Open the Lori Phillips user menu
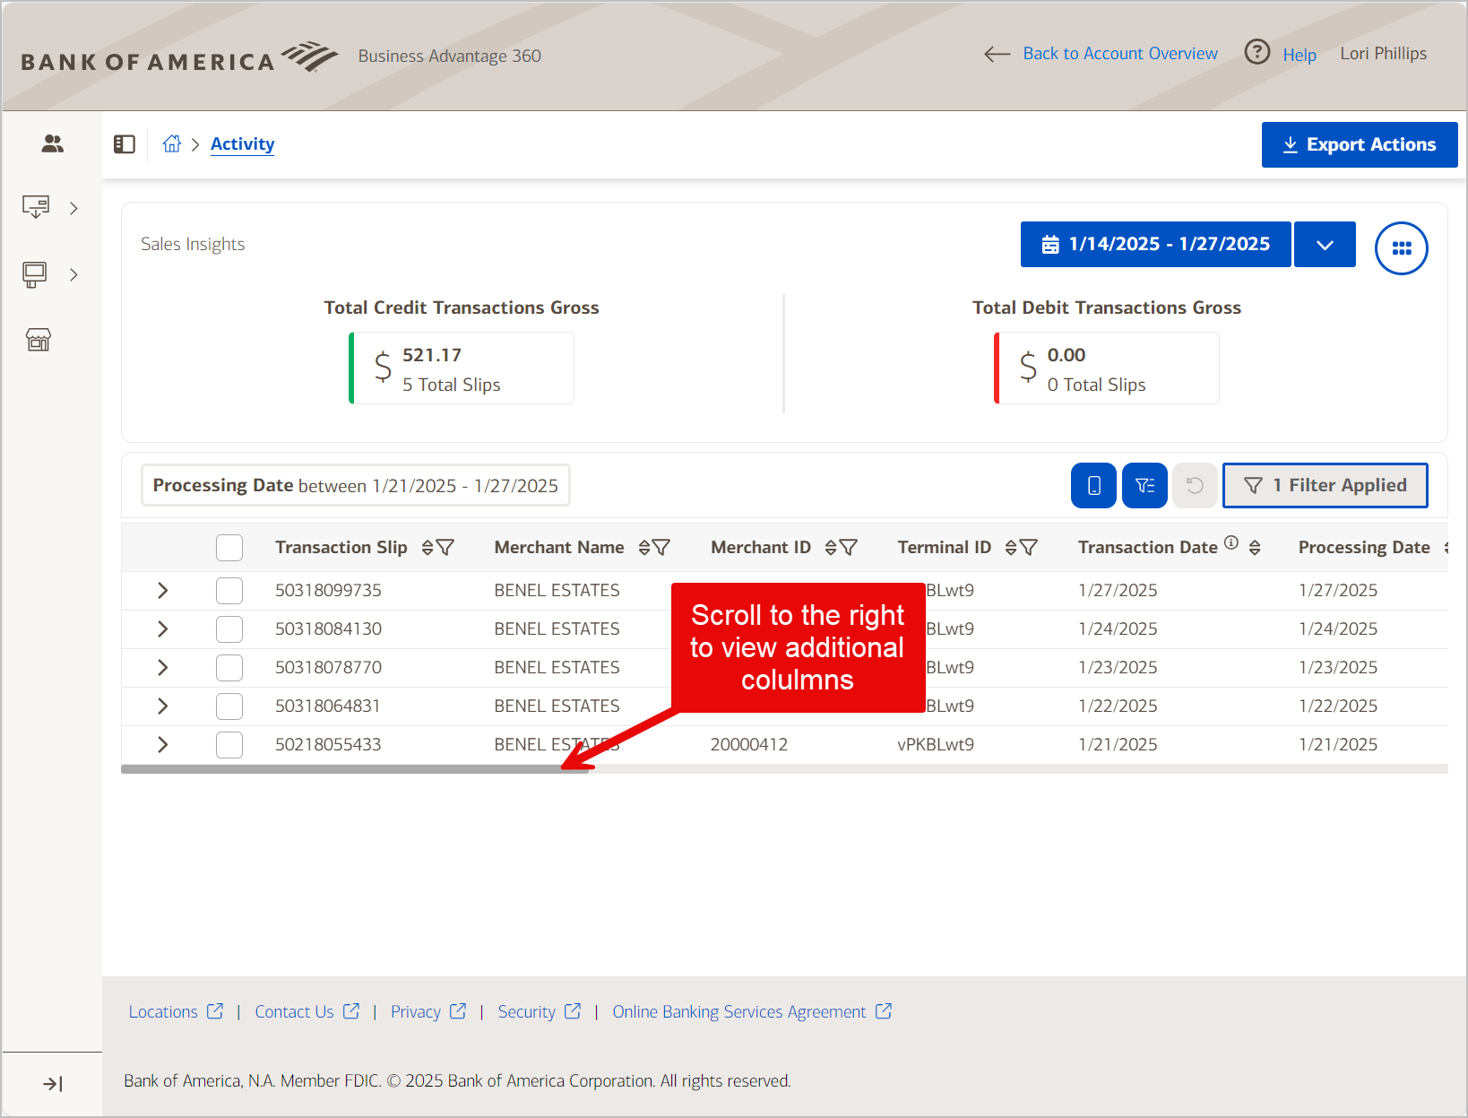This screenshot has width=1468, height=1118. (1383, 54)
